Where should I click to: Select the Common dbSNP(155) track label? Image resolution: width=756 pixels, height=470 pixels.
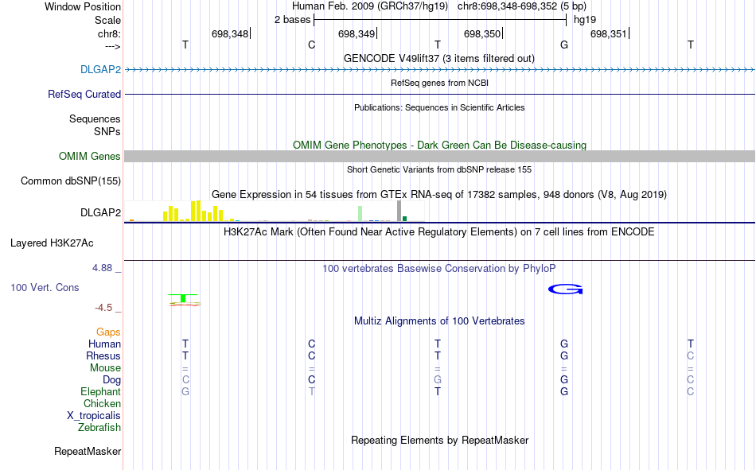click(x=70, y=181)
